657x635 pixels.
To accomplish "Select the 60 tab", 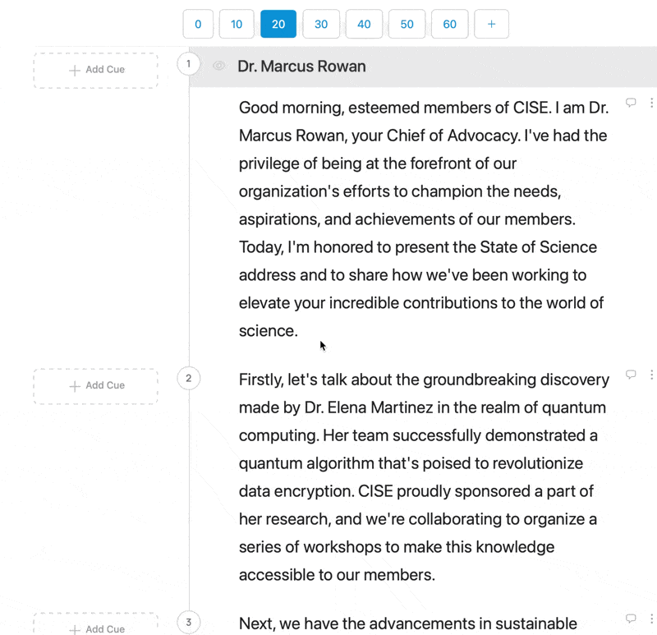I will [x=449, y=24].
